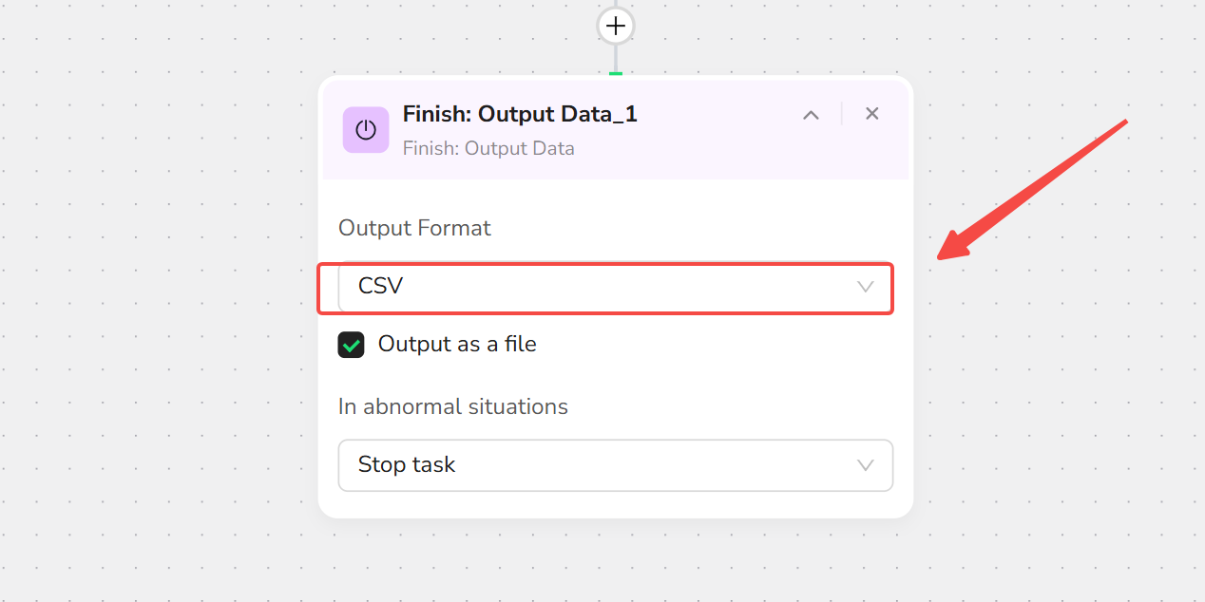Click the "Output as a file" label text
Screen dimensions: 1205x602
457,344
